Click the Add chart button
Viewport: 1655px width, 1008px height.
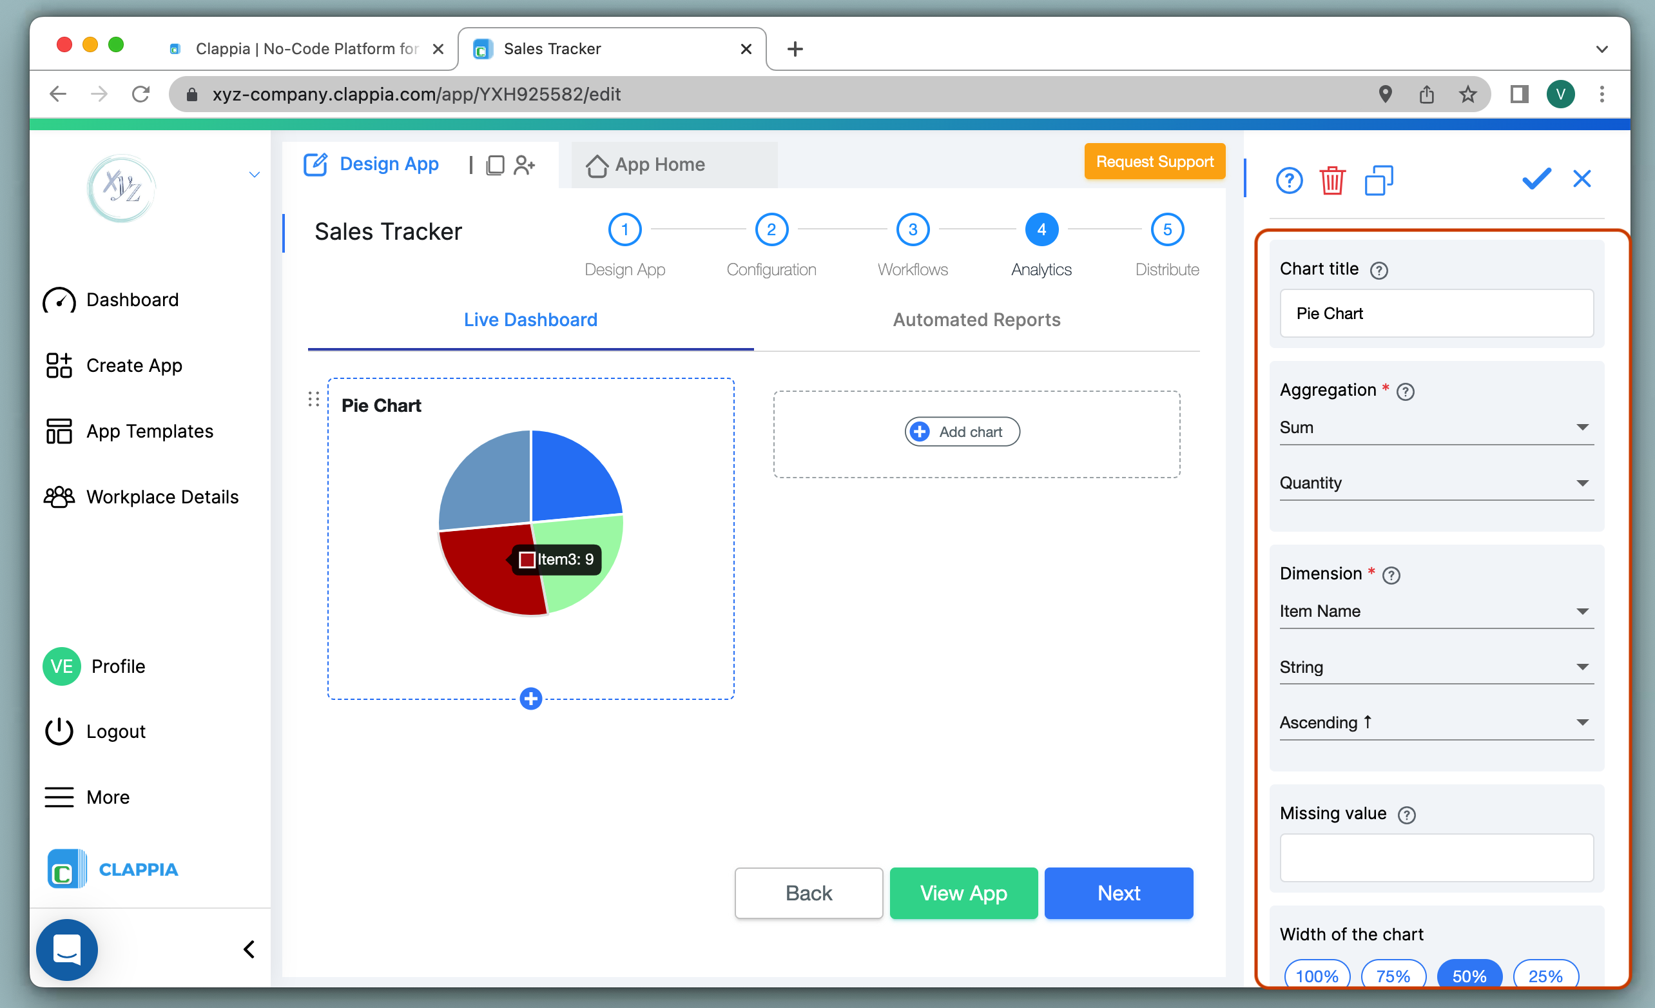tap(962, 431)
